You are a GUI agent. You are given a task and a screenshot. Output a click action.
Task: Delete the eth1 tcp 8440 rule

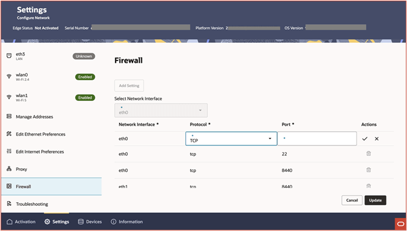pyautogui.click(x=368, y=186)
